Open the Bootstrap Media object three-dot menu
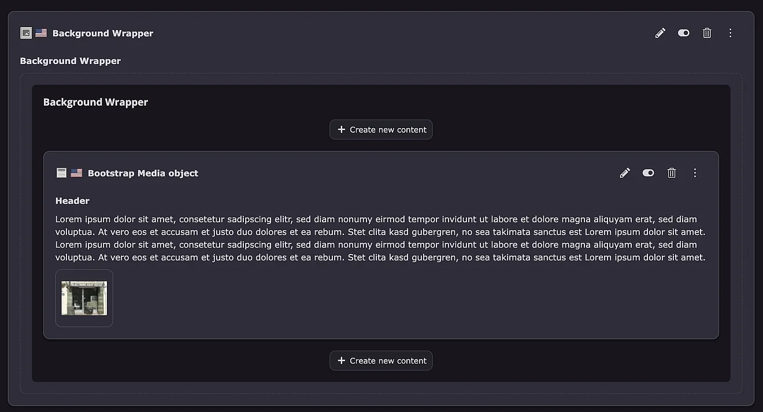This screenshot has width=763, height=412. 695,173
